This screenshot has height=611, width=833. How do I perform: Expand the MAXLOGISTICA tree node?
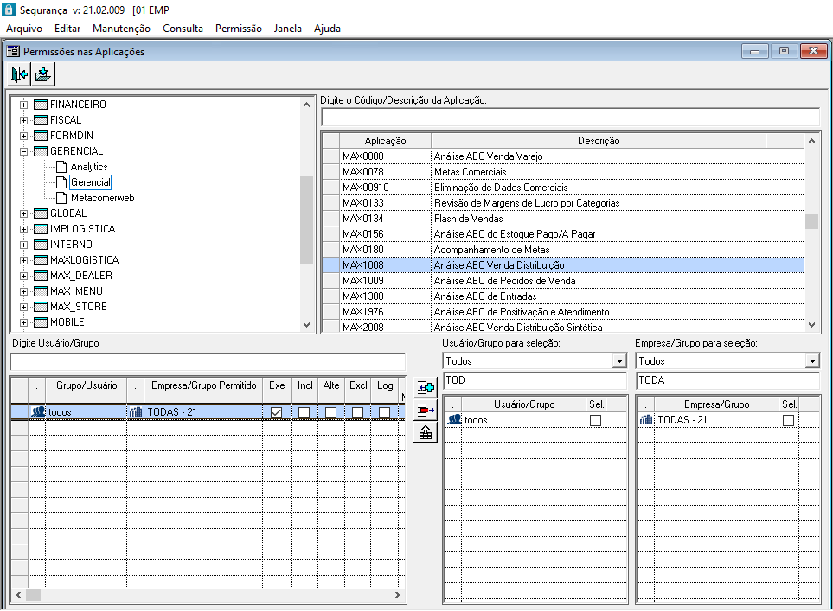click(23, 260)
